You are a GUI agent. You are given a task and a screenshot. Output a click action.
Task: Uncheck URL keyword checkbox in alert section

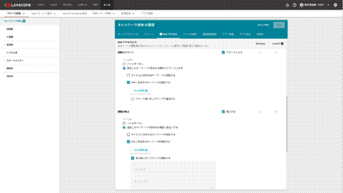128,82
